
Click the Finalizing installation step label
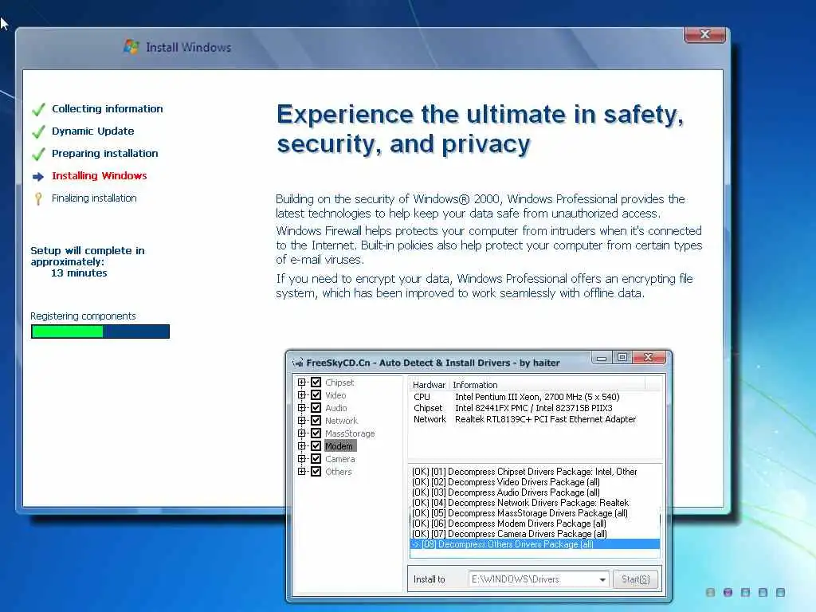(94, 198)
